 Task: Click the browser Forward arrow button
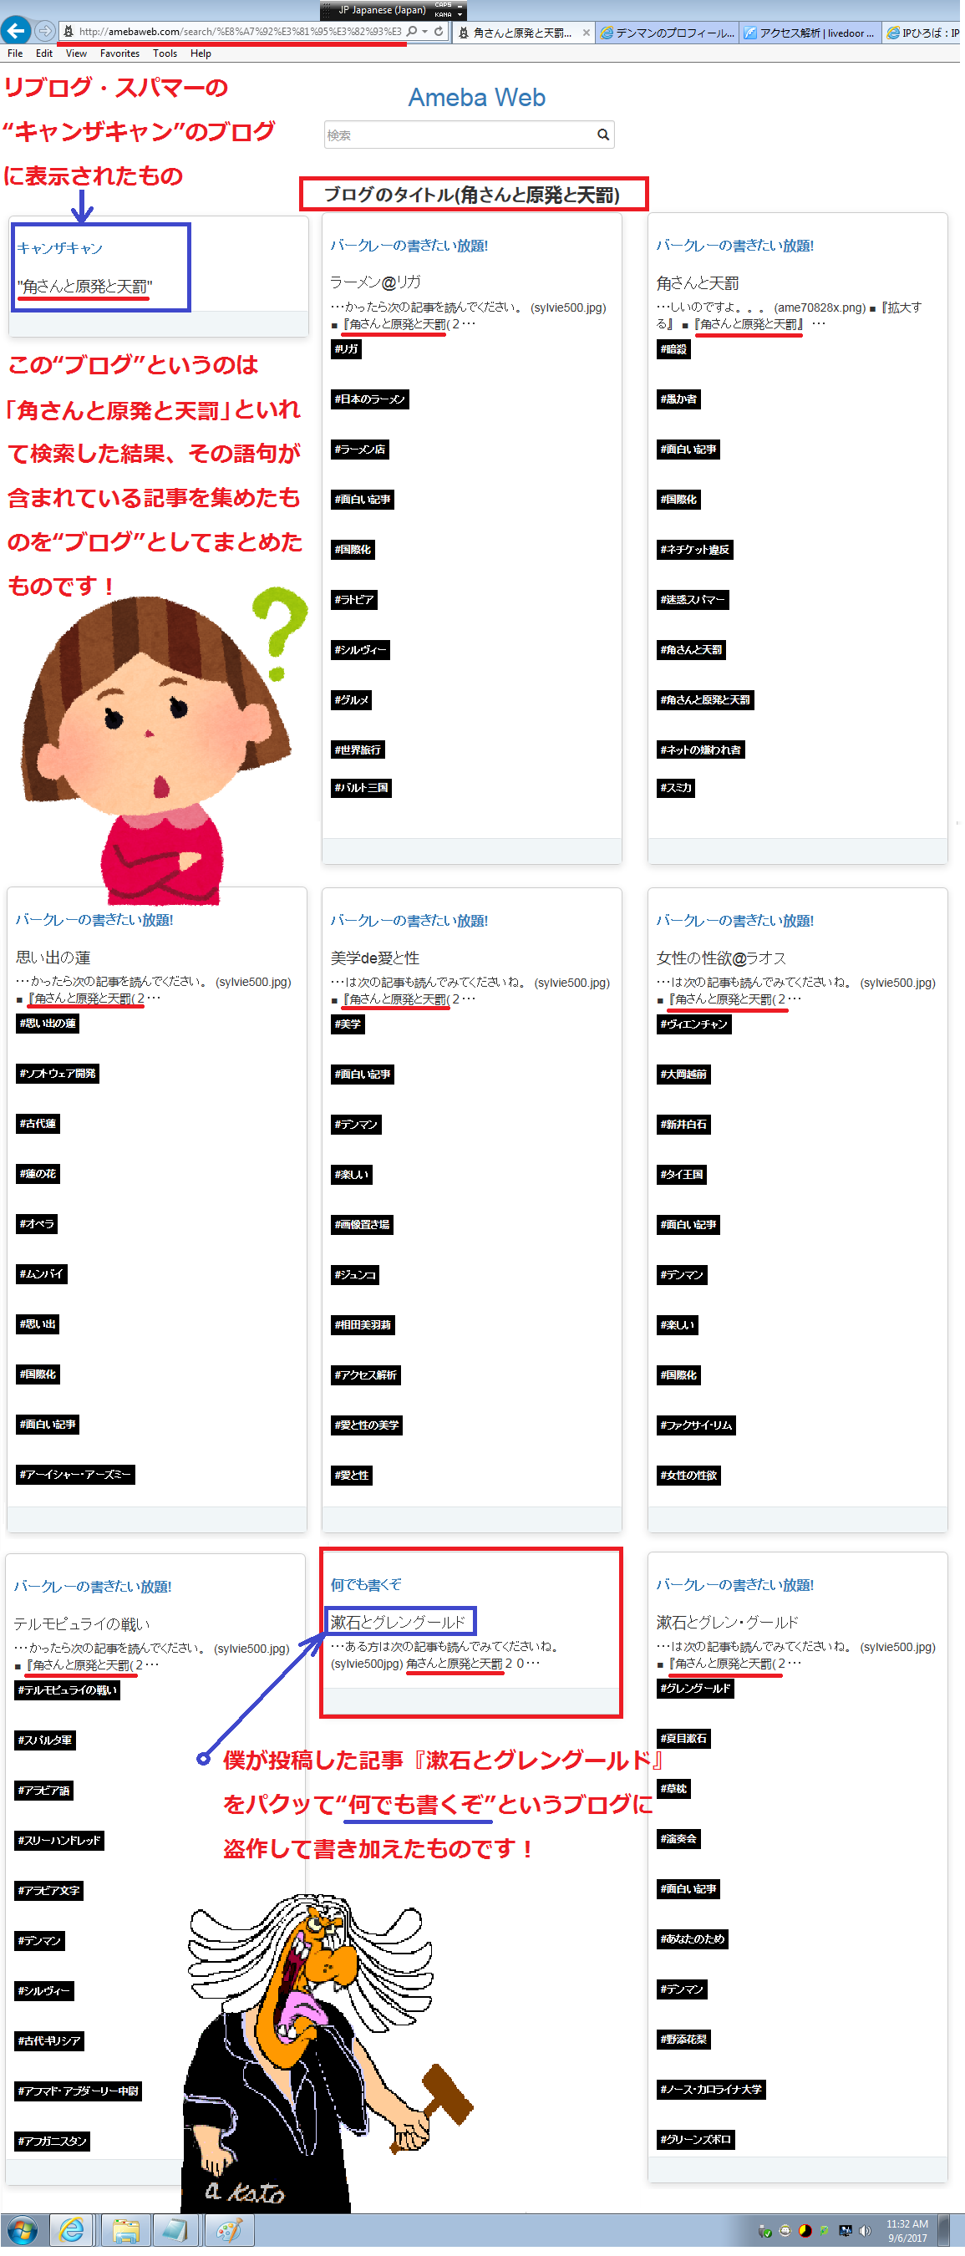coord(43,32)
